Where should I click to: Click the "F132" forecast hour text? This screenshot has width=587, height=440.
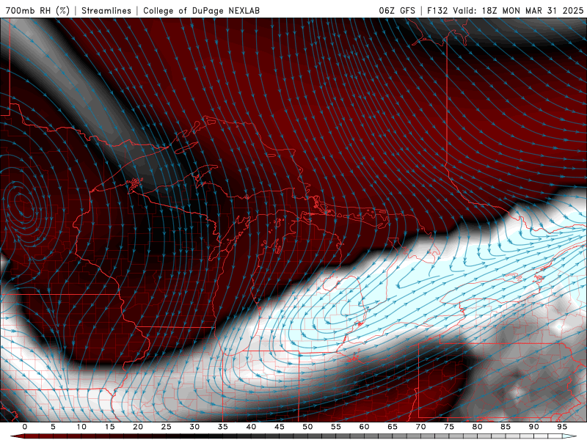tap(437, 10)
